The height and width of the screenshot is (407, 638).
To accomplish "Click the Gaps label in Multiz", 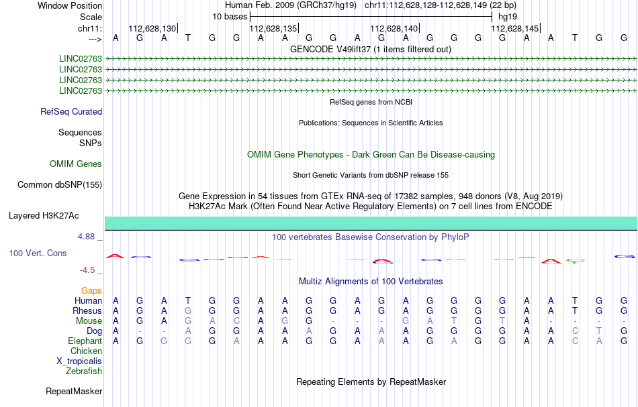I will click(x=91, y=290).
